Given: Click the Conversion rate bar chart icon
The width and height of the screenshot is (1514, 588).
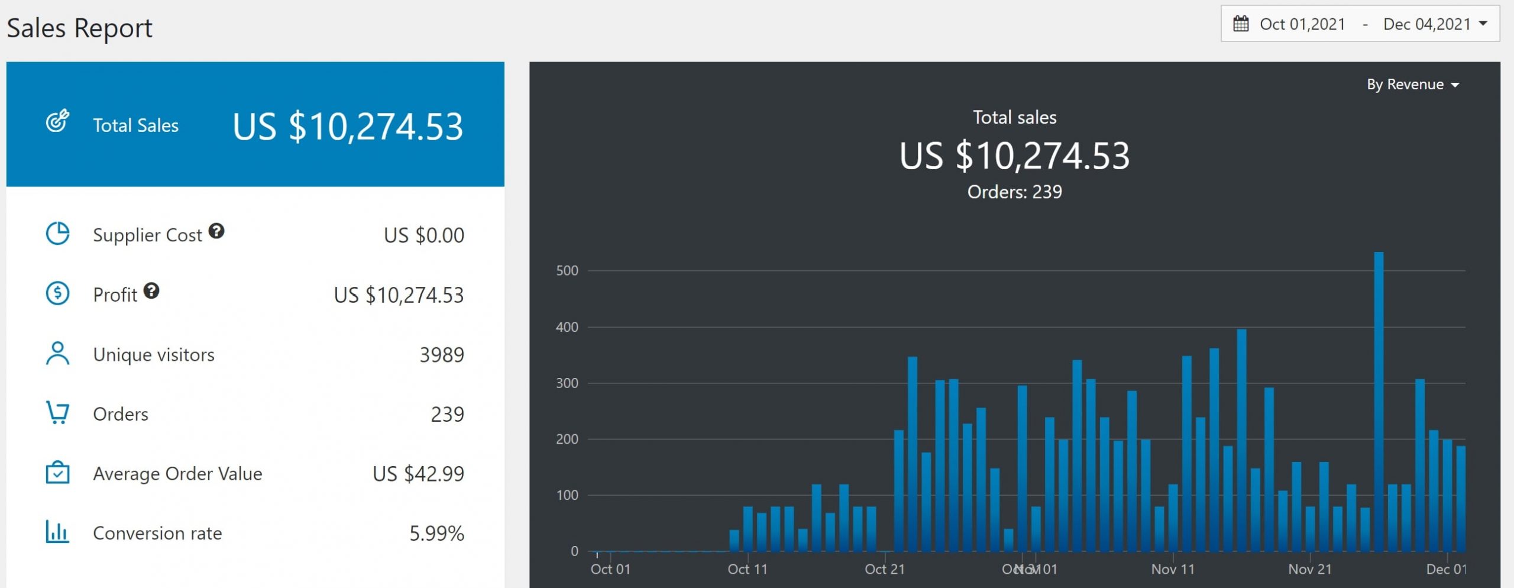Looking at the screenshot, I should coord(57,531).
